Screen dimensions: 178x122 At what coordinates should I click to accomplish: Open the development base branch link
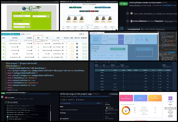[x=167, y=5]
